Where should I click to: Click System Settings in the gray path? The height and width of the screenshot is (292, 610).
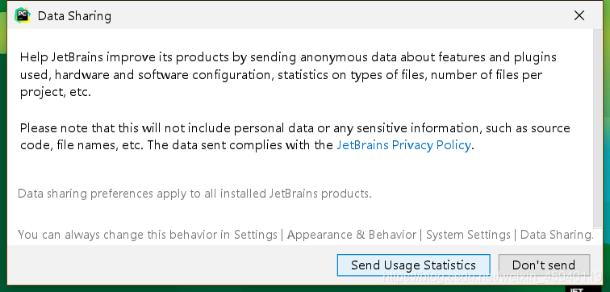point(468,235)
